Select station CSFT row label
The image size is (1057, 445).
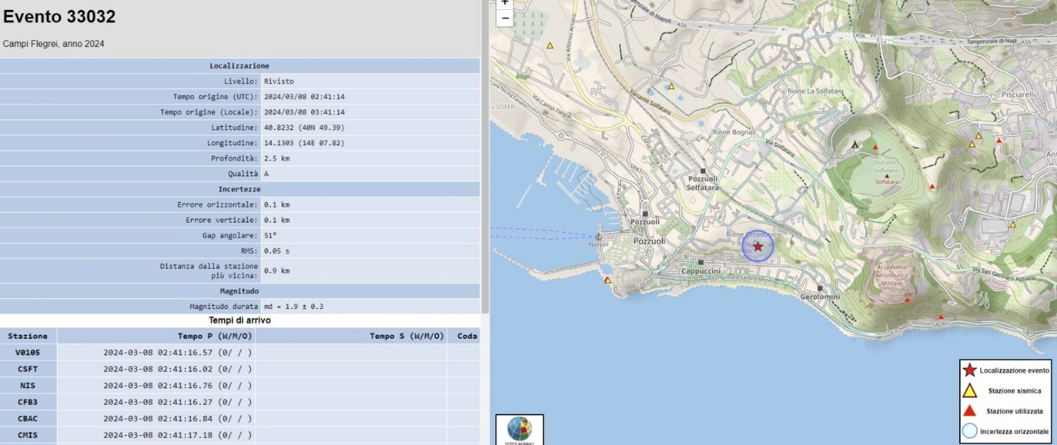pos(28,369)
